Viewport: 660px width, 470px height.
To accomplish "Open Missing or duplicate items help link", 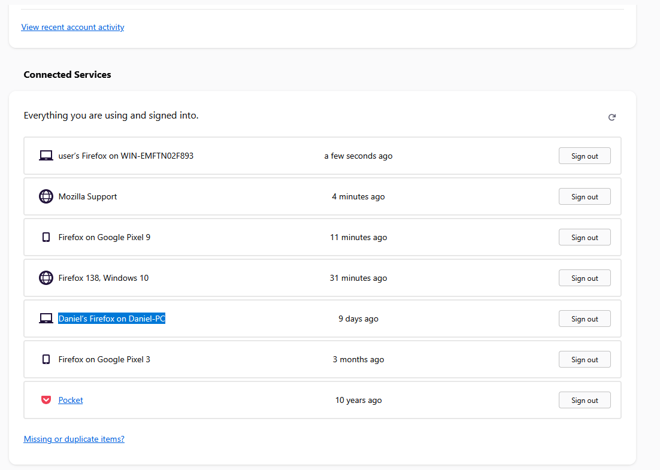I will (74, 439).
